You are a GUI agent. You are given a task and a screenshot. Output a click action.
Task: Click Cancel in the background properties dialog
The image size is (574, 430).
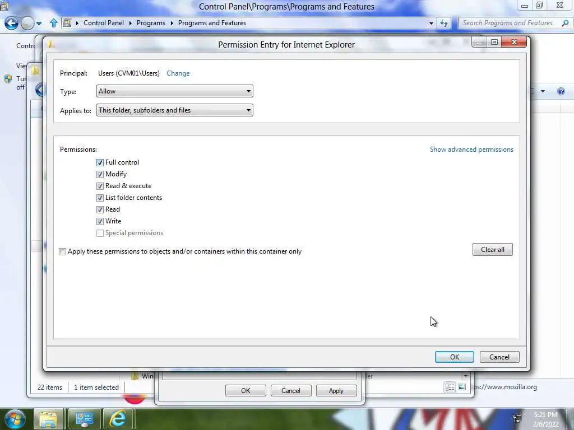[x=291, y=390]
